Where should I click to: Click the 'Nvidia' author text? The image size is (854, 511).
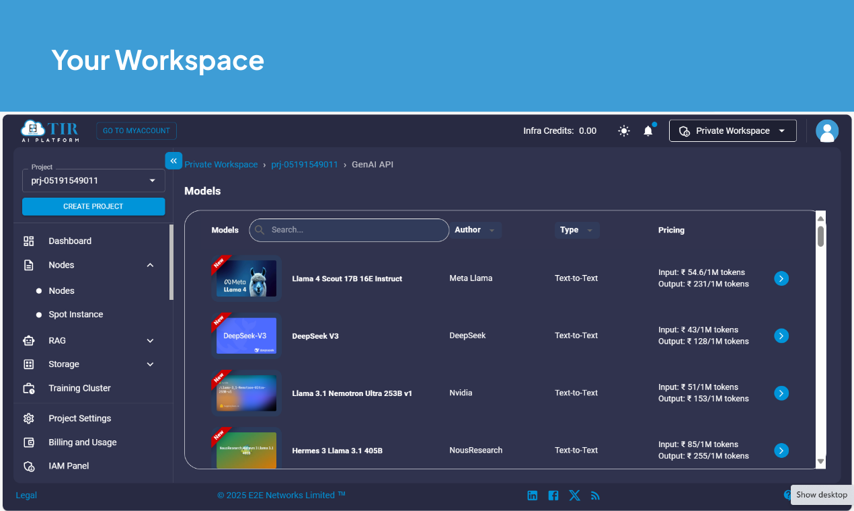461,393
